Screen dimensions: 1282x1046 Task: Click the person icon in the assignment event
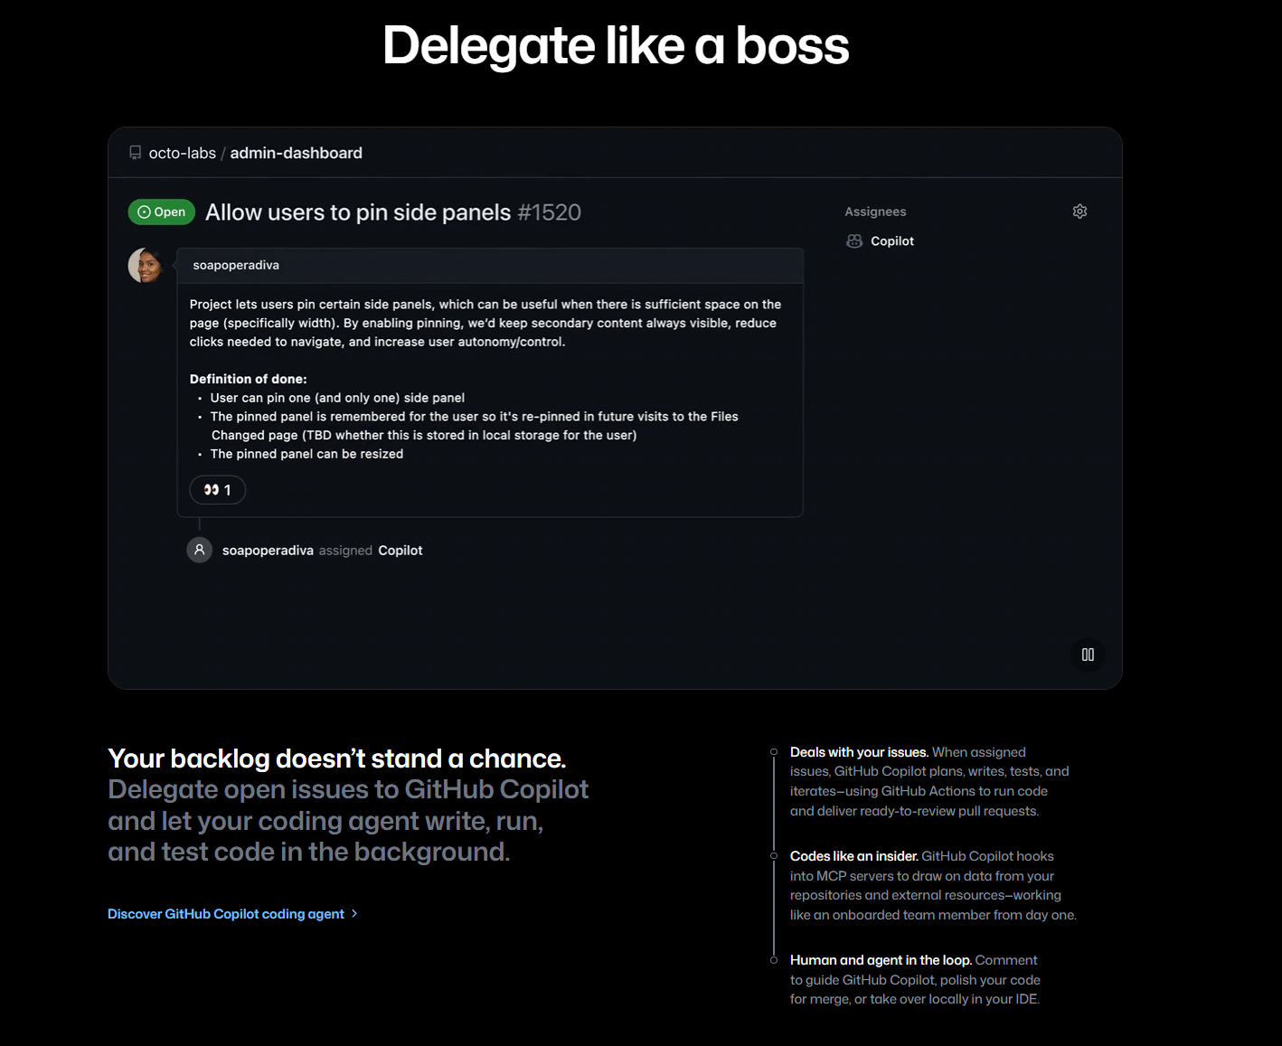coord(199,550)
